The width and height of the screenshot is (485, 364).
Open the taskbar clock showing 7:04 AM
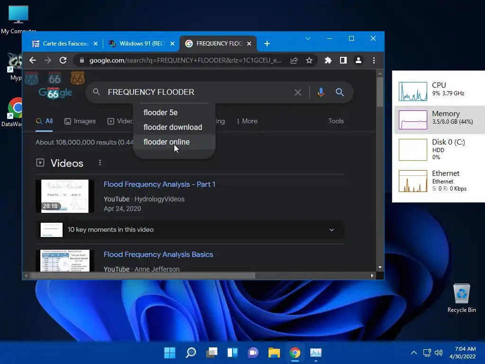pyautogui.click(x=462, y=353)
